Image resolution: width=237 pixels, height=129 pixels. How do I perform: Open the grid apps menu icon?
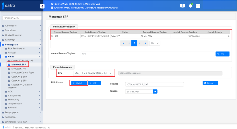198,6
